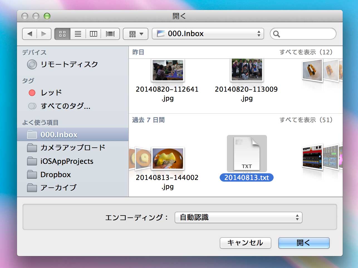Select 000.Inbox in the sidebar favorites
Image resolution: width=358 pixels, height=268 pixels.
pyautogui.click(x=73, y=135)
